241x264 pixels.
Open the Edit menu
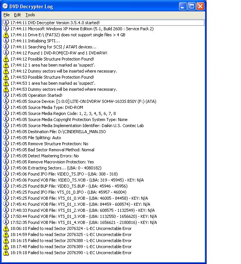pos(17,15)
